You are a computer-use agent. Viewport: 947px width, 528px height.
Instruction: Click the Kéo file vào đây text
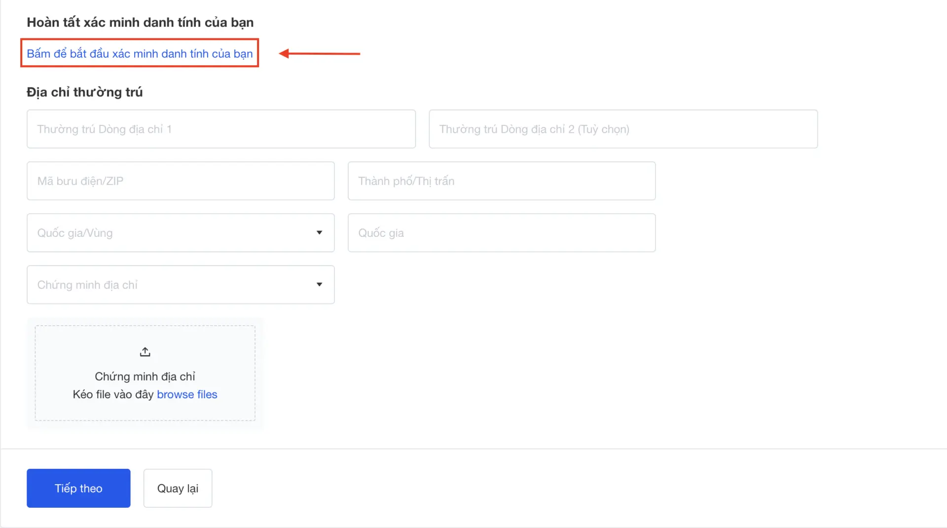(x=113, y=394)
